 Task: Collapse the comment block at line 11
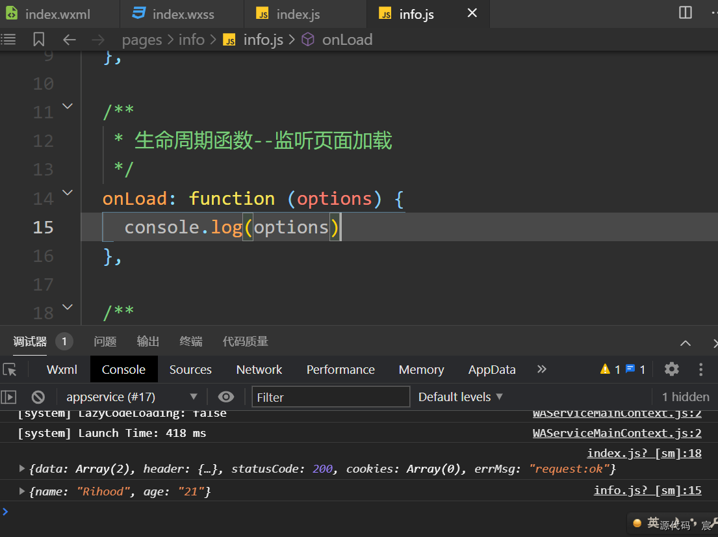click(x=68, y=107)
